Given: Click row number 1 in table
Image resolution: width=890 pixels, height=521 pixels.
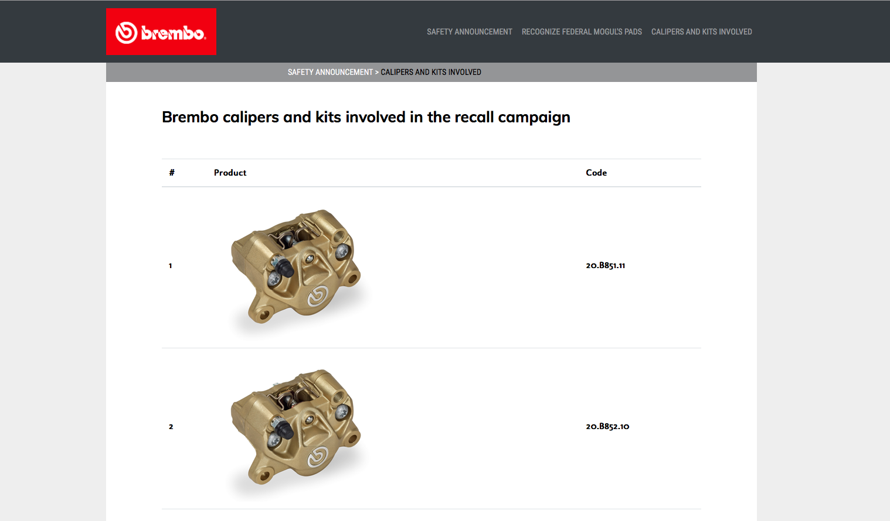Looking at the screenshot, I should pos(171,266).
